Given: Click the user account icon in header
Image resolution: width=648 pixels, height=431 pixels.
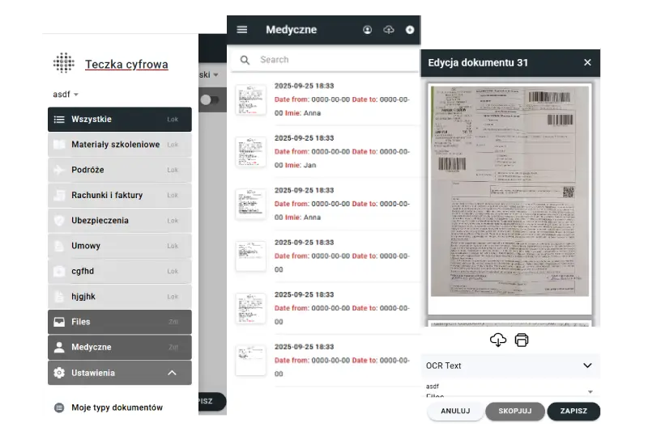Looking at the screenshot, I should point(367,30).
